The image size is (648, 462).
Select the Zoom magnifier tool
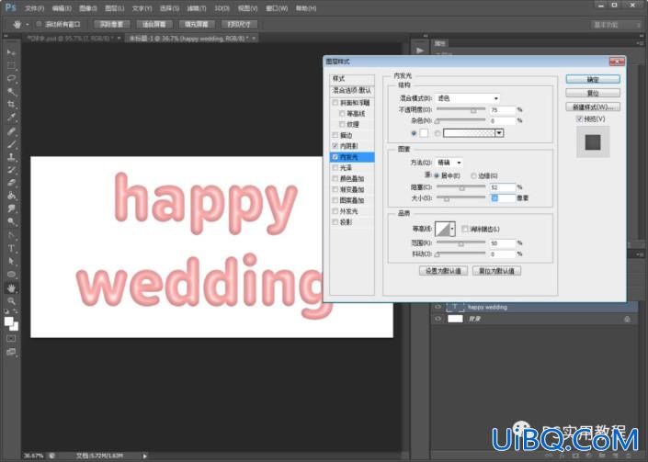pos(11,300)
